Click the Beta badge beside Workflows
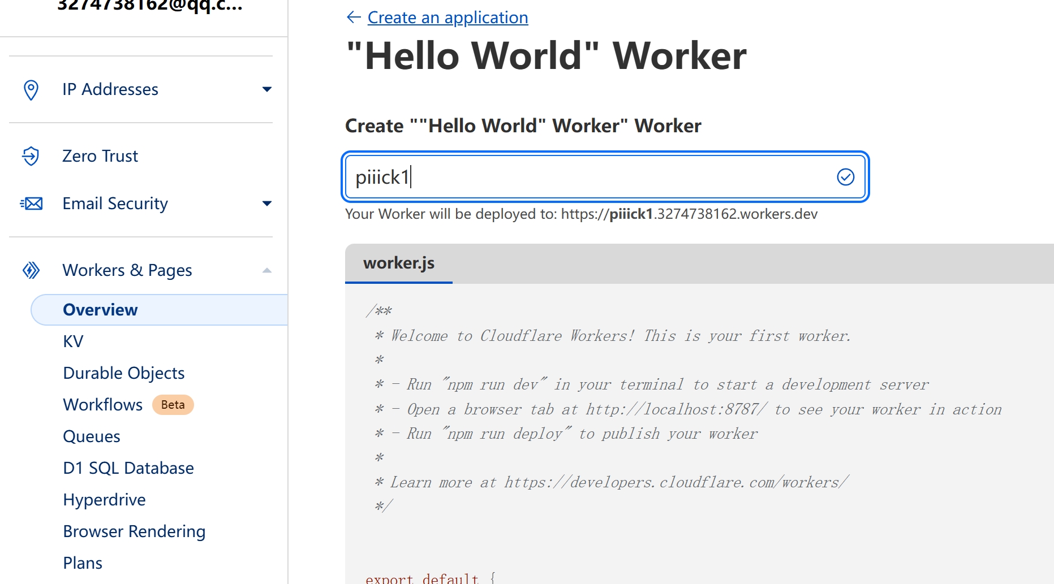 [173, 405]
